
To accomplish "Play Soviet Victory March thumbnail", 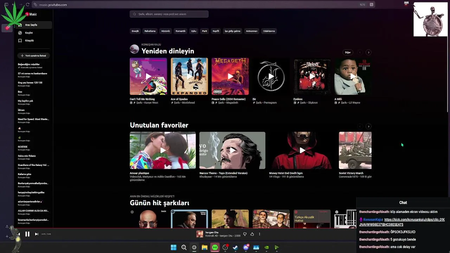I will 355,150.
